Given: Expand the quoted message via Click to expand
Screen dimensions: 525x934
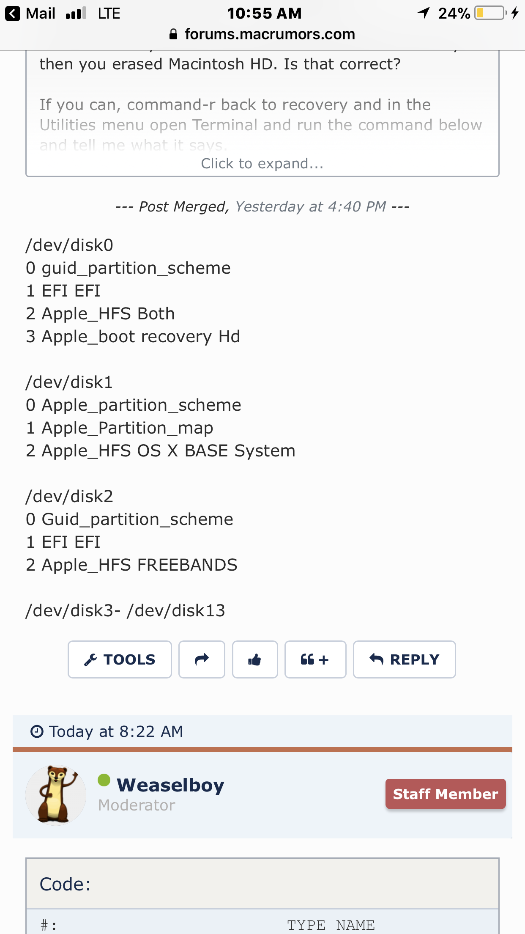Looking at the screenshot, I should pos(262,163).
